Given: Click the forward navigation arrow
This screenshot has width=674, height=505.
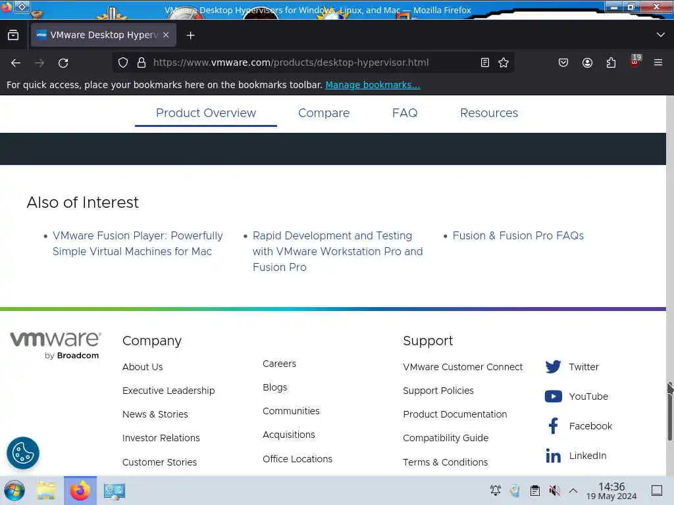Looking at the screenshot, I should [39, 63].
